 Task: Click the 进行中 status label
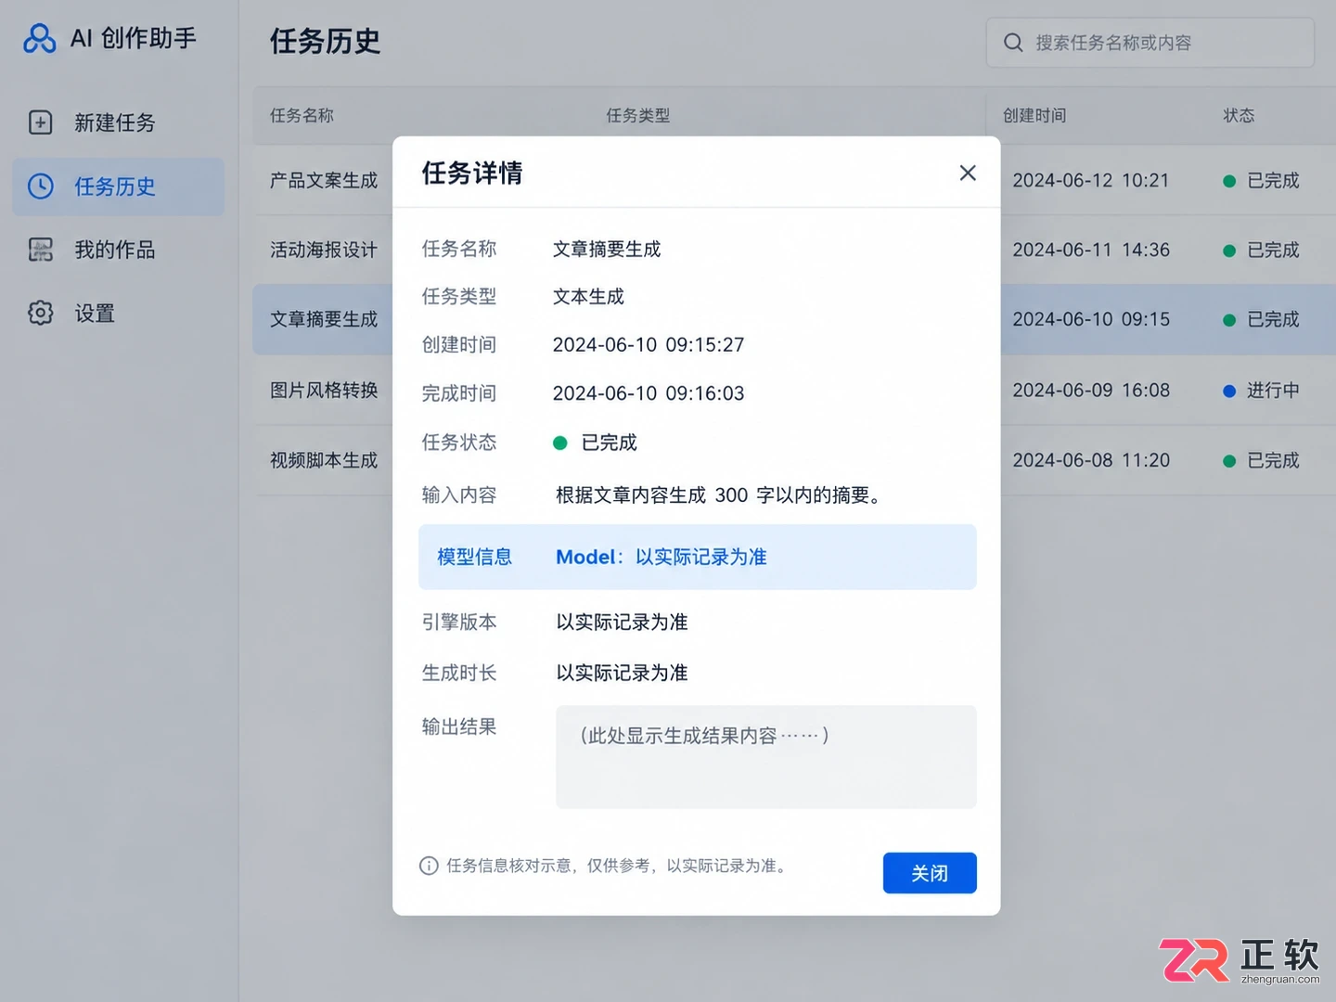click(x=1273, y=391)
